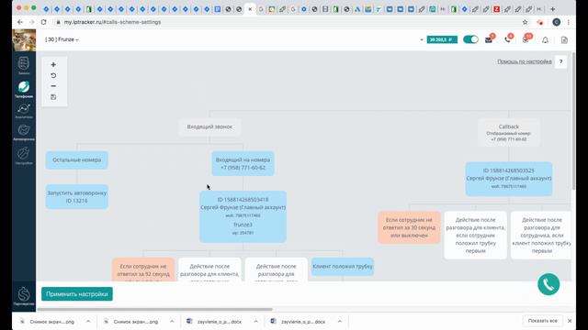The image size is (588, 330).
Task: Open the Партнерство dollar icon in sidebar
Action: coord(24,295)
